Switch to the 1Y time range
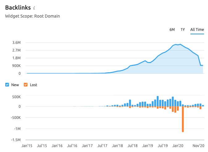This screenshot has width=208, height=152. click(183, 29)
